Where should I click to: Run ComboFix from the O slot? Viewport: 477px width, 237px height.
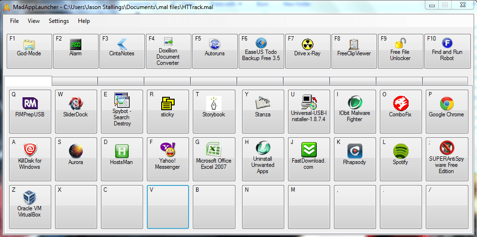(401, 112)
